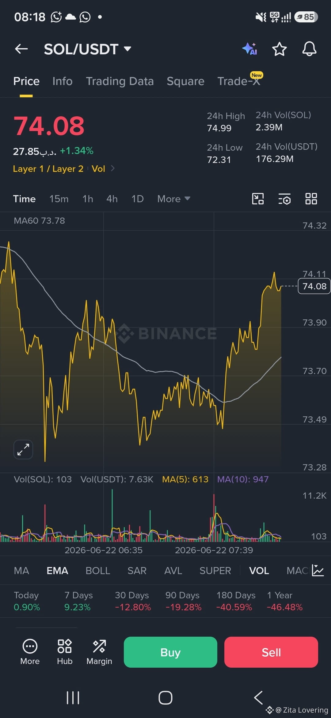Image resolution: width=331 pixels, height=718 pixels.
Task: Select the 1D chart interval
Action: pyautogui.click(x=137, y=199)
